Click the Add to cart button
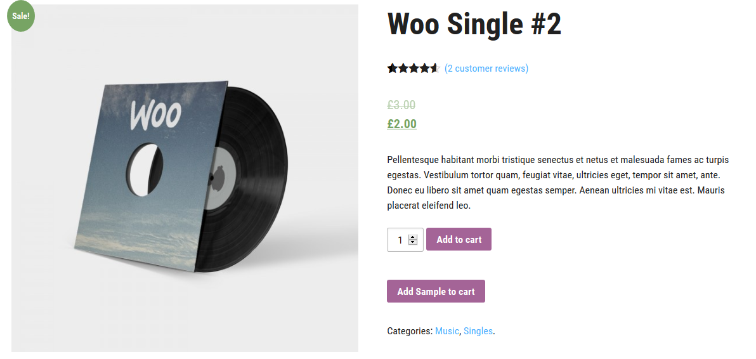Image resolution: width=756 pixels, height=359 pixels. [x=459, y=240]
